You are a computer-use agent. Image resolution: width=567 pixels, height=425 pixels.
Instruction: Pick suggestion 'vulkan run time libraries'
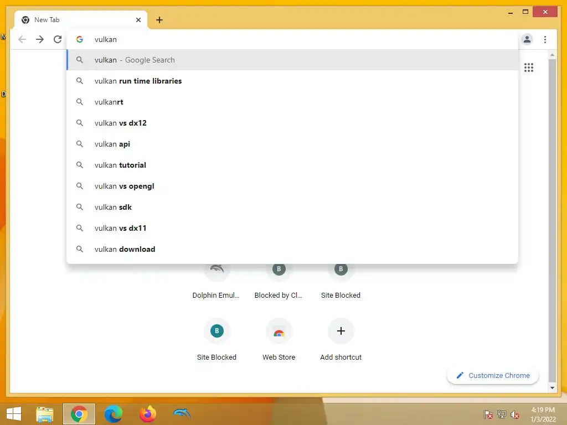pyautogui.click(x=292, y=81)
